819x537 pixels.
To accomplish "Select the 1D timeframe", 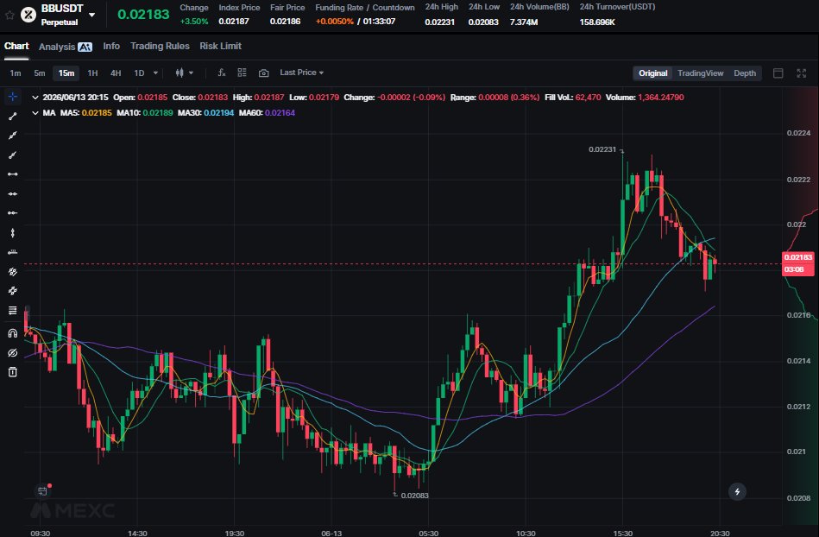I will coord(139,73).
